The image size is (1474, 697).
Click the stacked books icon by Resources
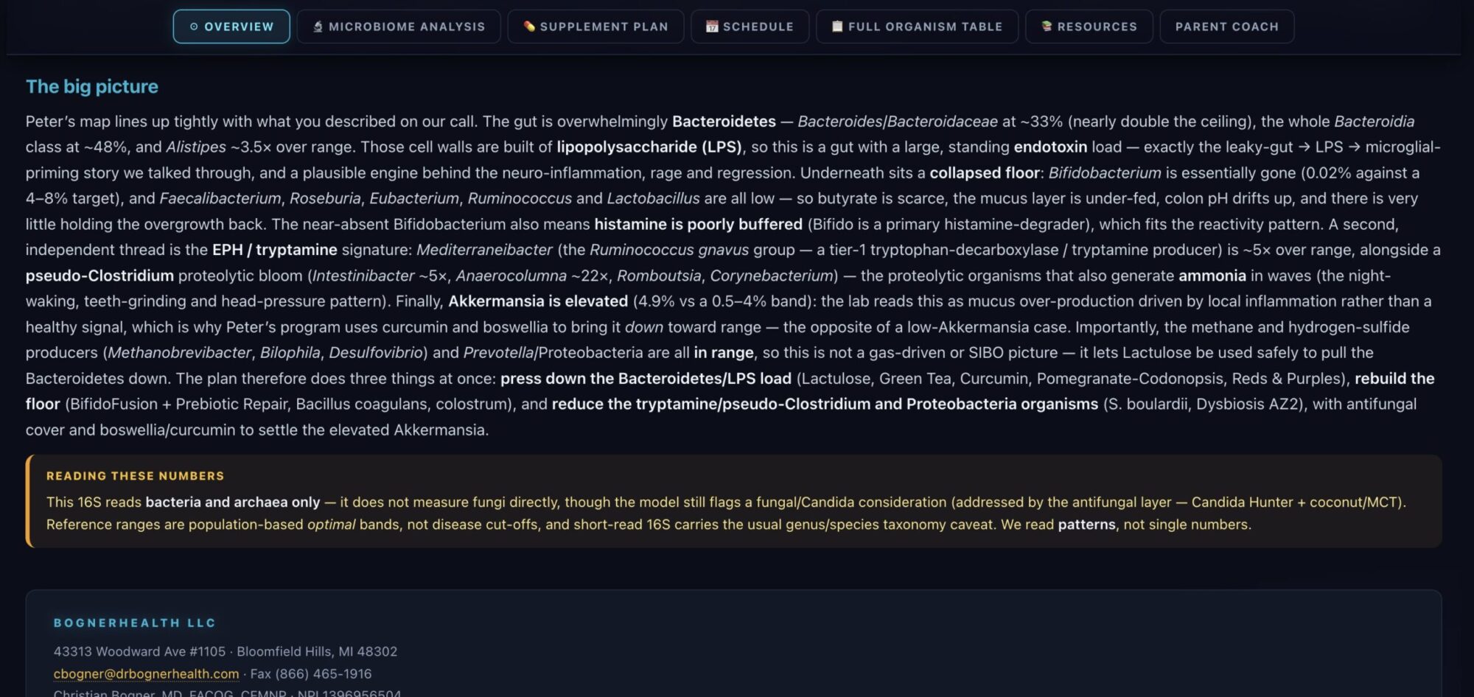coord(1047,27)
